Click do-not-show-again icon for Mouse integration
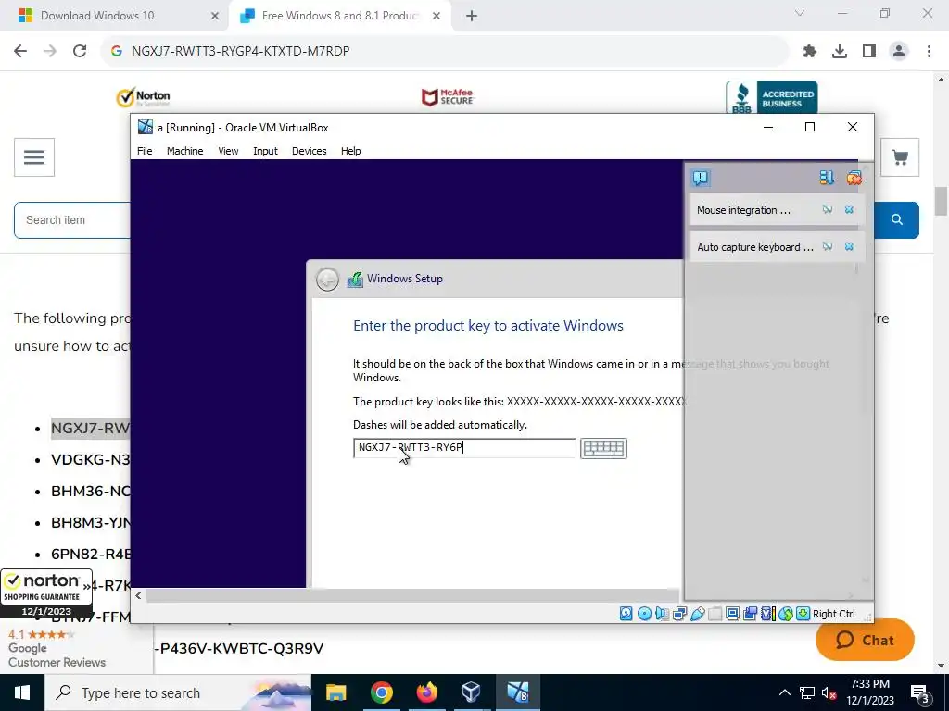Image resolution: width=949 pixels, height=711 pixels. point(828,209)
